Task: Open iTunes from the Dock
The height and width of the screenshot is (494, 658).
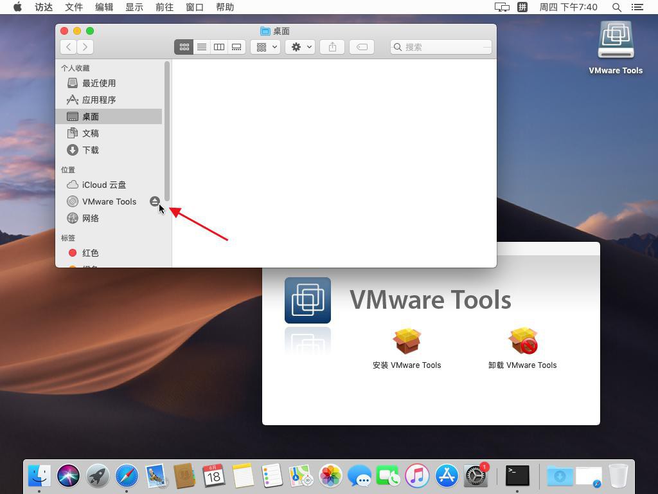Action: [417, 476]
